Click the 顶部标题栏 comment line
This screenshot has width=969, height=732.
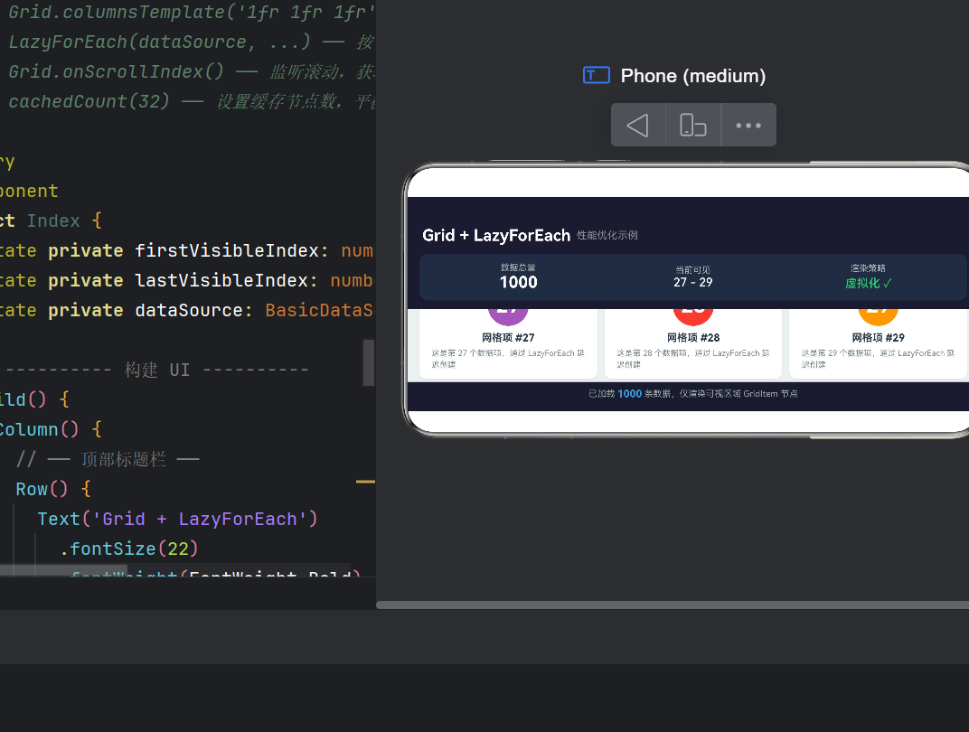[108, 459]
